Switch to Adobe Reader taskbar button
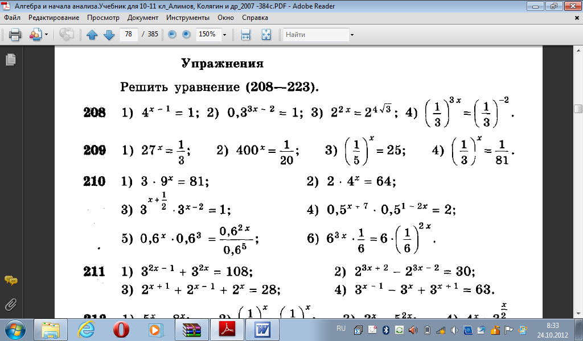This screenshot has height=341, width=583. [x=227, y=330]
